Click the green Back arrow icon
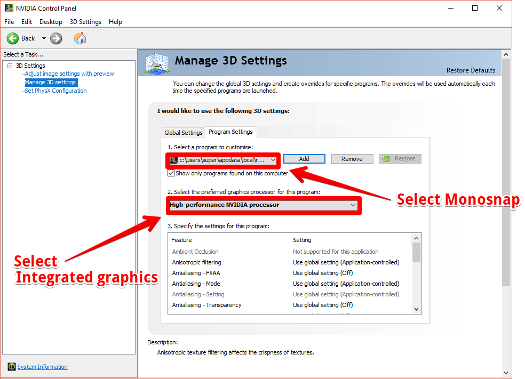 click(13, 38)
